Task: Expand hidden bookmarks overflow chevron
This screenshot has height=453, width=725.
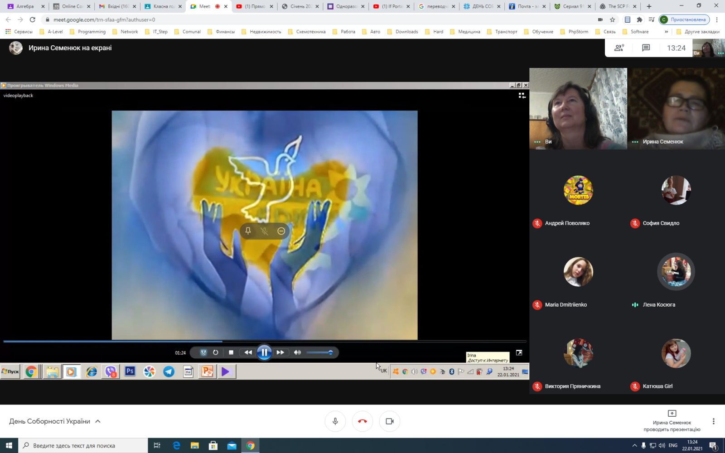Action: pyautogui.click(x=666, y=32)
